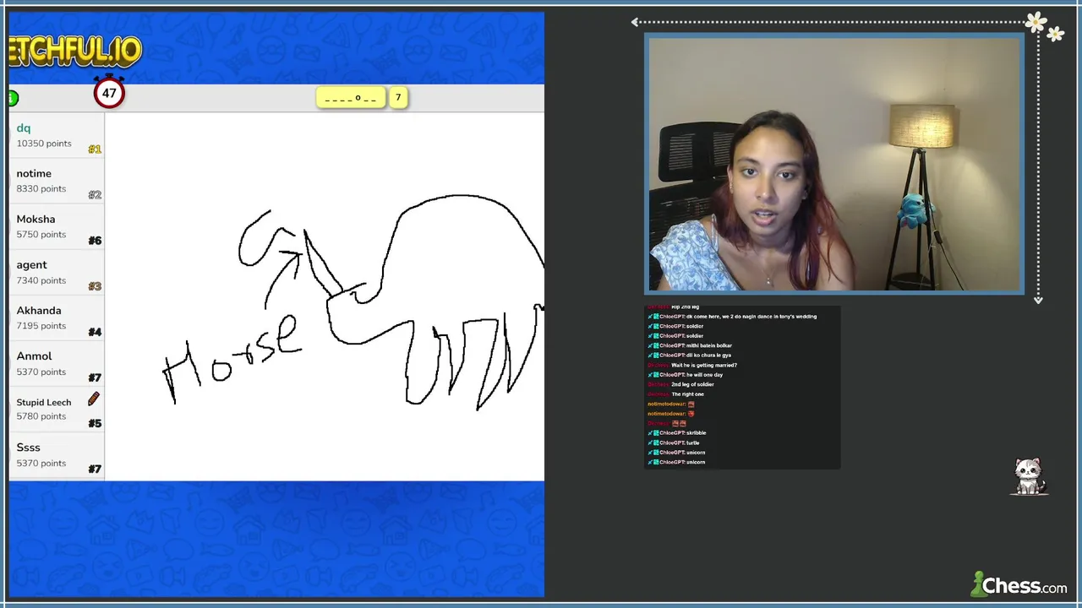The width and height of the screenshot is (1082, 608).
Task: Click the 7340 points score
Action: point(41,280)
